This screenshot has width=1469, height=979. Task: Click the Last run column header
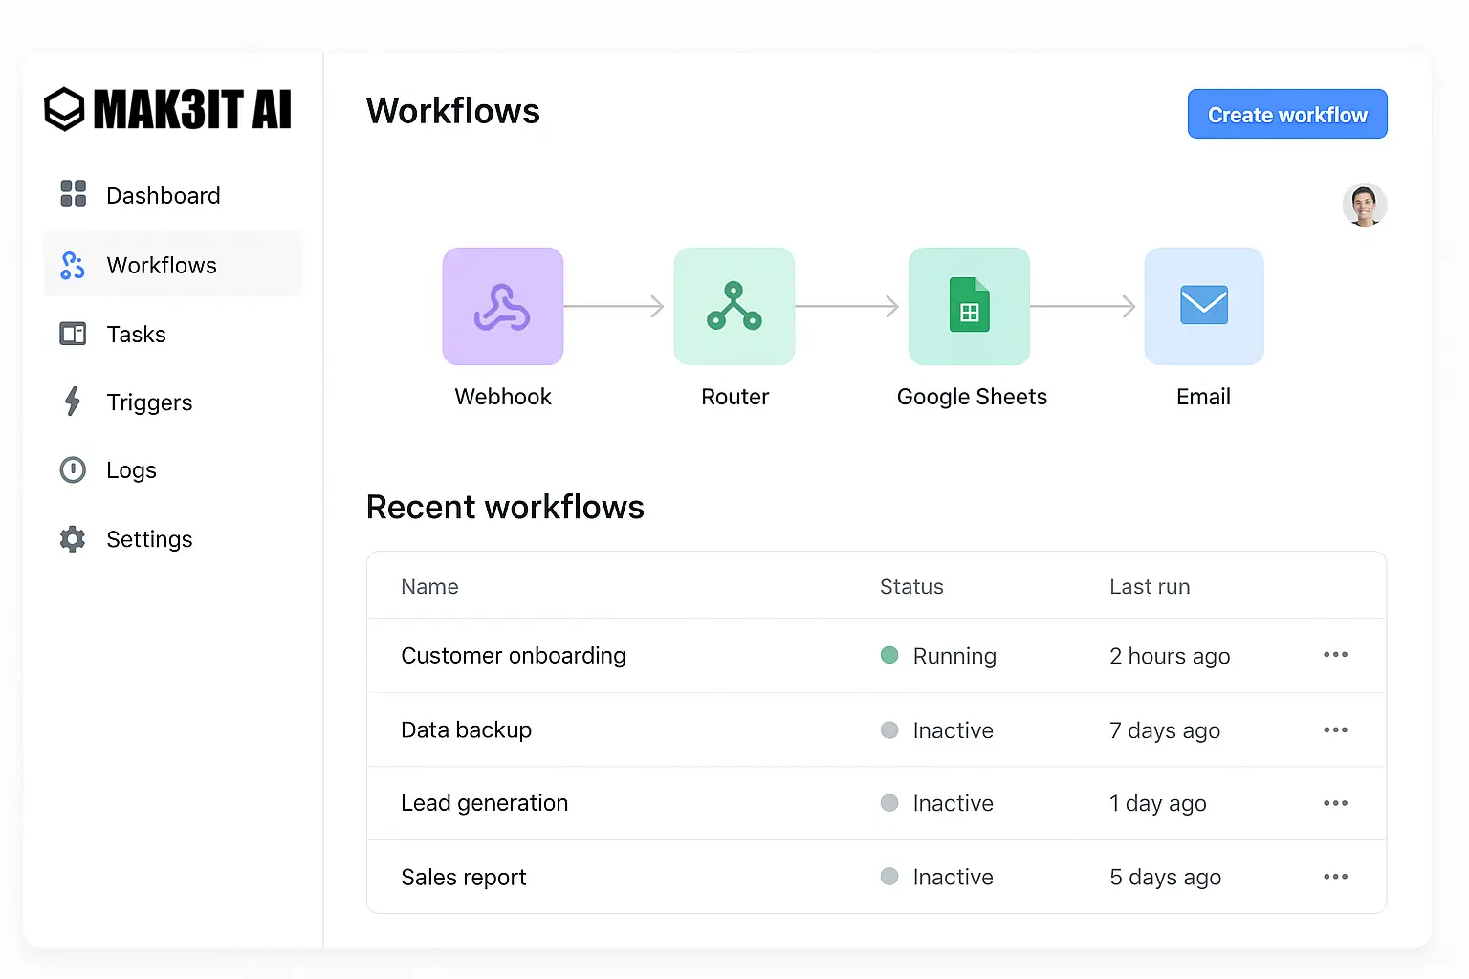(1150, 587)
